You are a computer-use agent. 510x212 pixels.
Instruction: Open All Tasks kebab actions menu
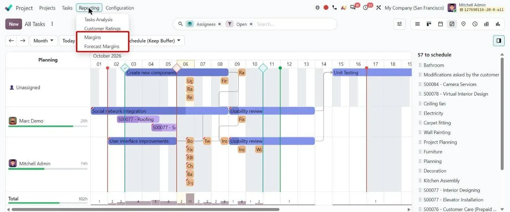(52, 24)
